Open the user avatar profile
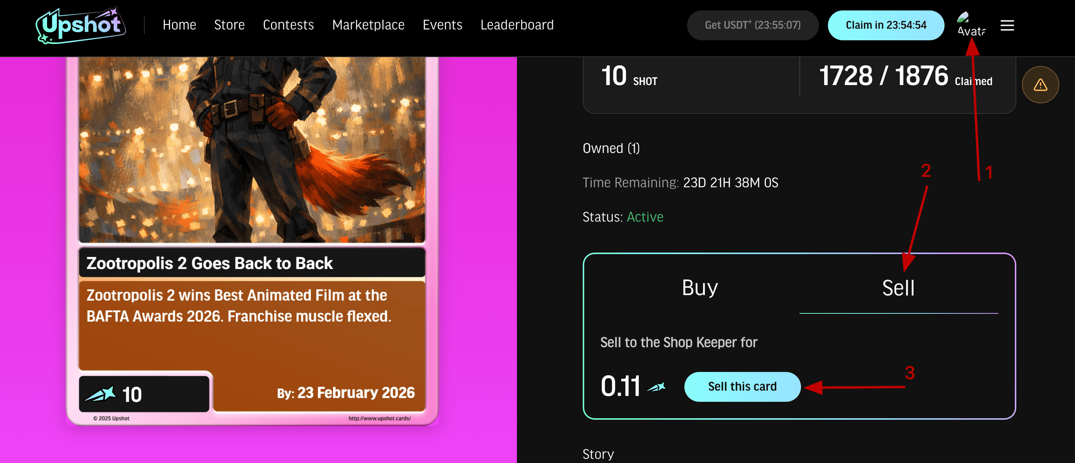The image size is (1075, 463). [970, 25]
